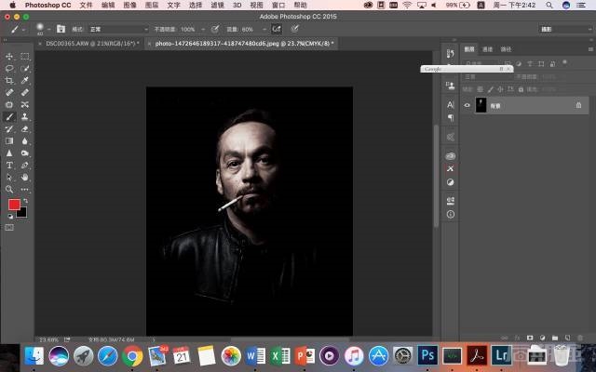Toggle visibility of the 背景 layer
Screen dimensions: 596x372
(467, 105)
